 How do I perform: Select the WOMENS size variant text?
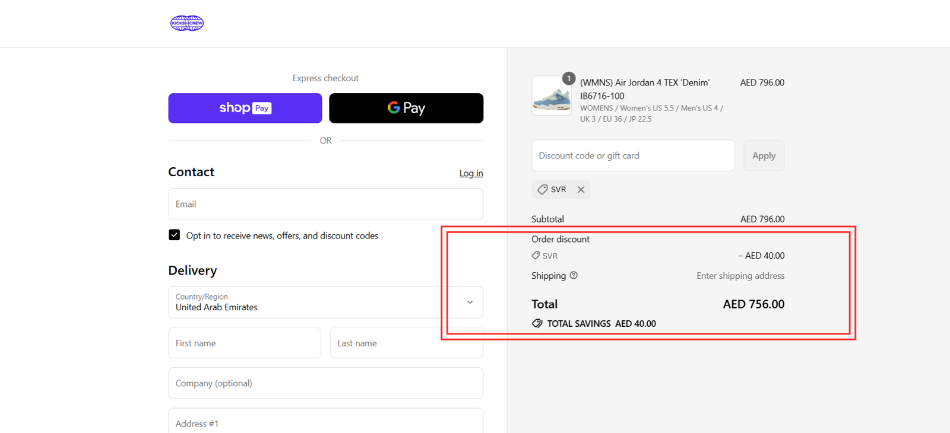pos(651,113)
